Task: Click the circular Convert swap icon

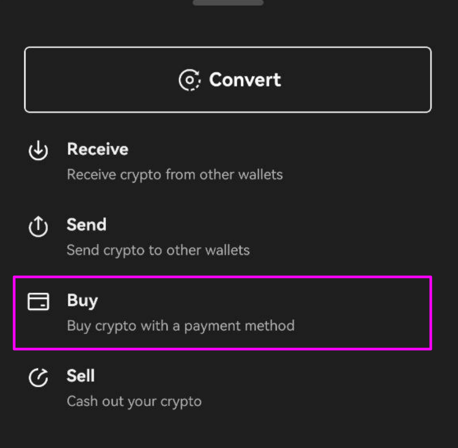Action: point(190,80)
